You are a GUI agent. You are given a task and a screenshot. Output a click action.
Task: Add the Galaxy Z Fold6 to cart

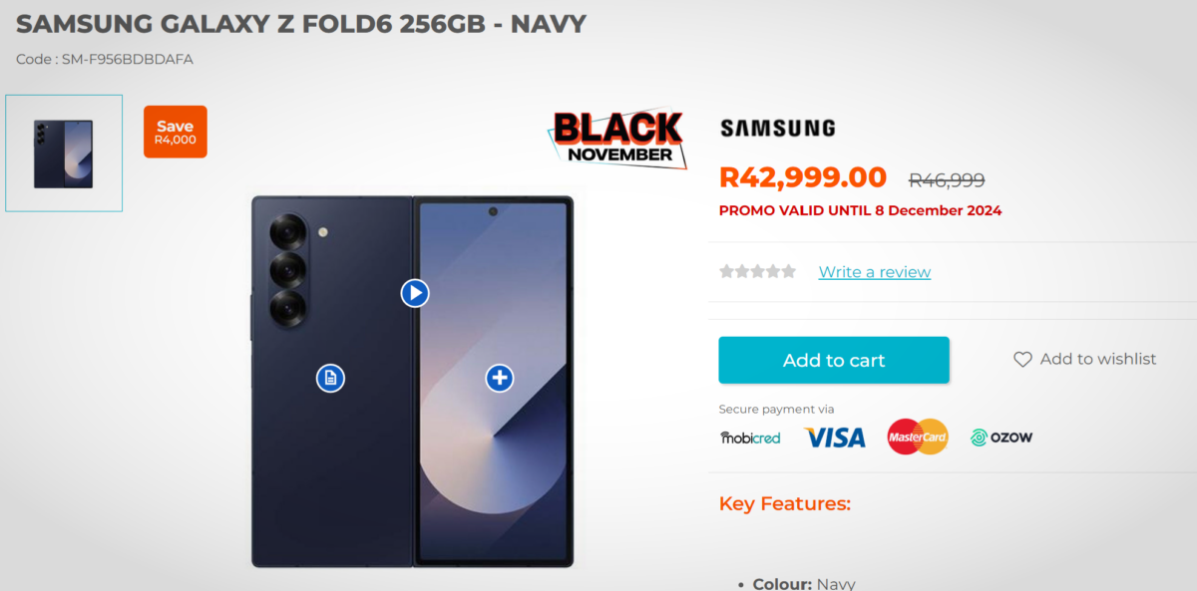pos(834,360)
